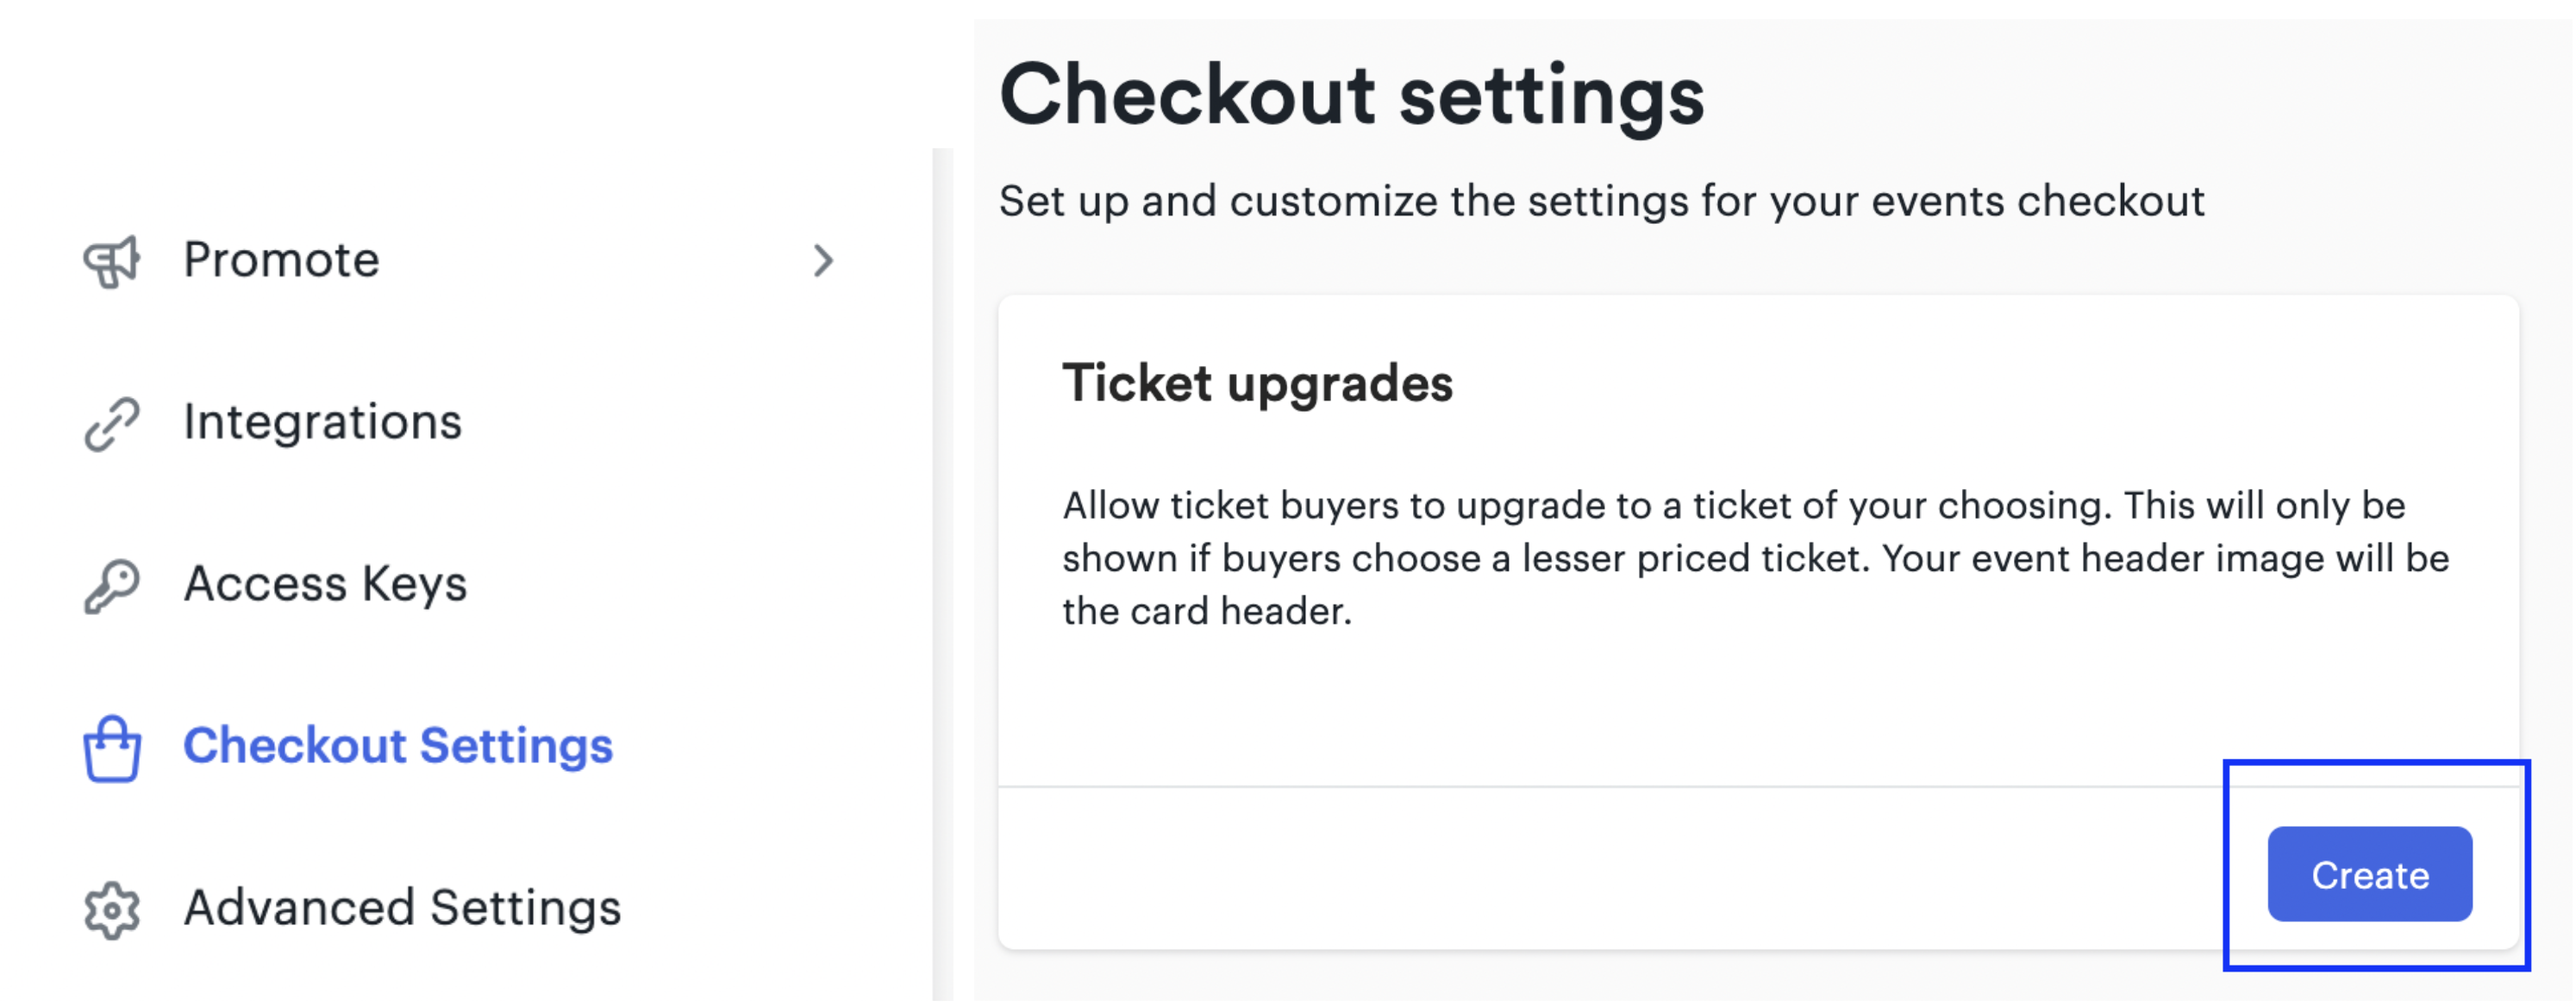Screen dimensions: 2576x1006
Task: Click the events checkout setup subtitle
Action: 1601,202
